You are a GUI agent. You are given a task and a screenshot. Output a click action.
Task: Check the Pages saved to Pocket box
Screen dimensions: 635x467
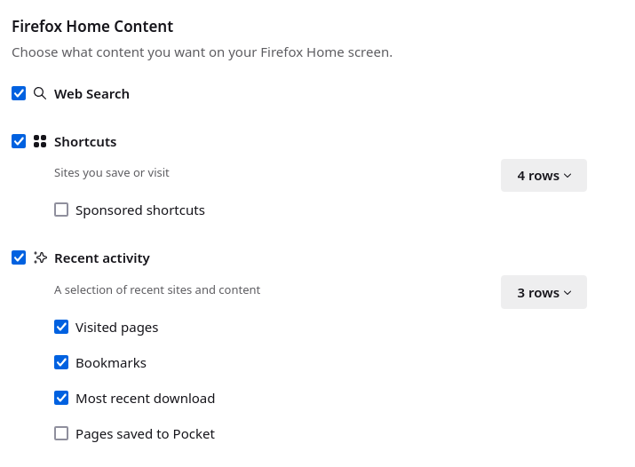[61, 433]
